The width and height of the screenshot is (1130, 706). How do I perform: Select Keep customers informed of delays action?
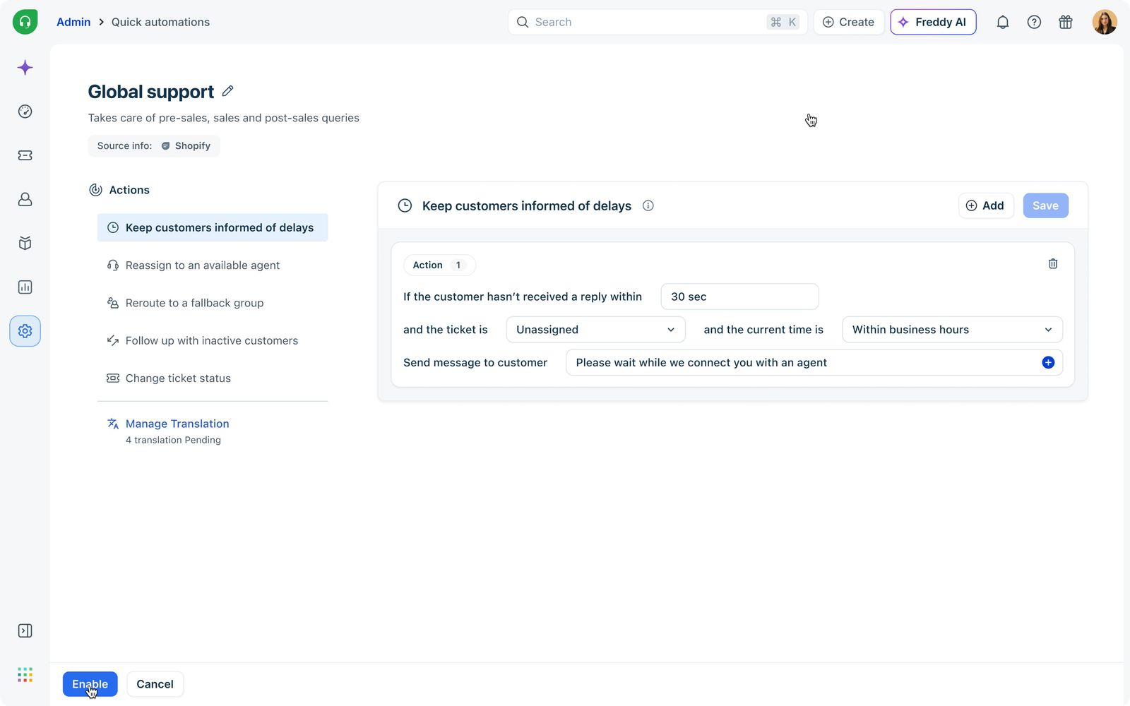pos(213,227)
